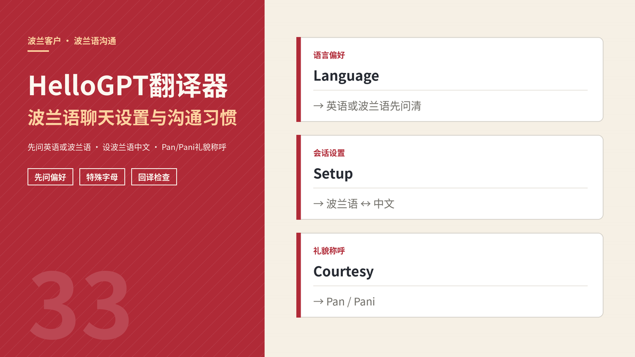Image resolution: width=635 pixels, height=357 pixels.
Task: Click the 礼貌称呼 label
Action: [329, 251]
